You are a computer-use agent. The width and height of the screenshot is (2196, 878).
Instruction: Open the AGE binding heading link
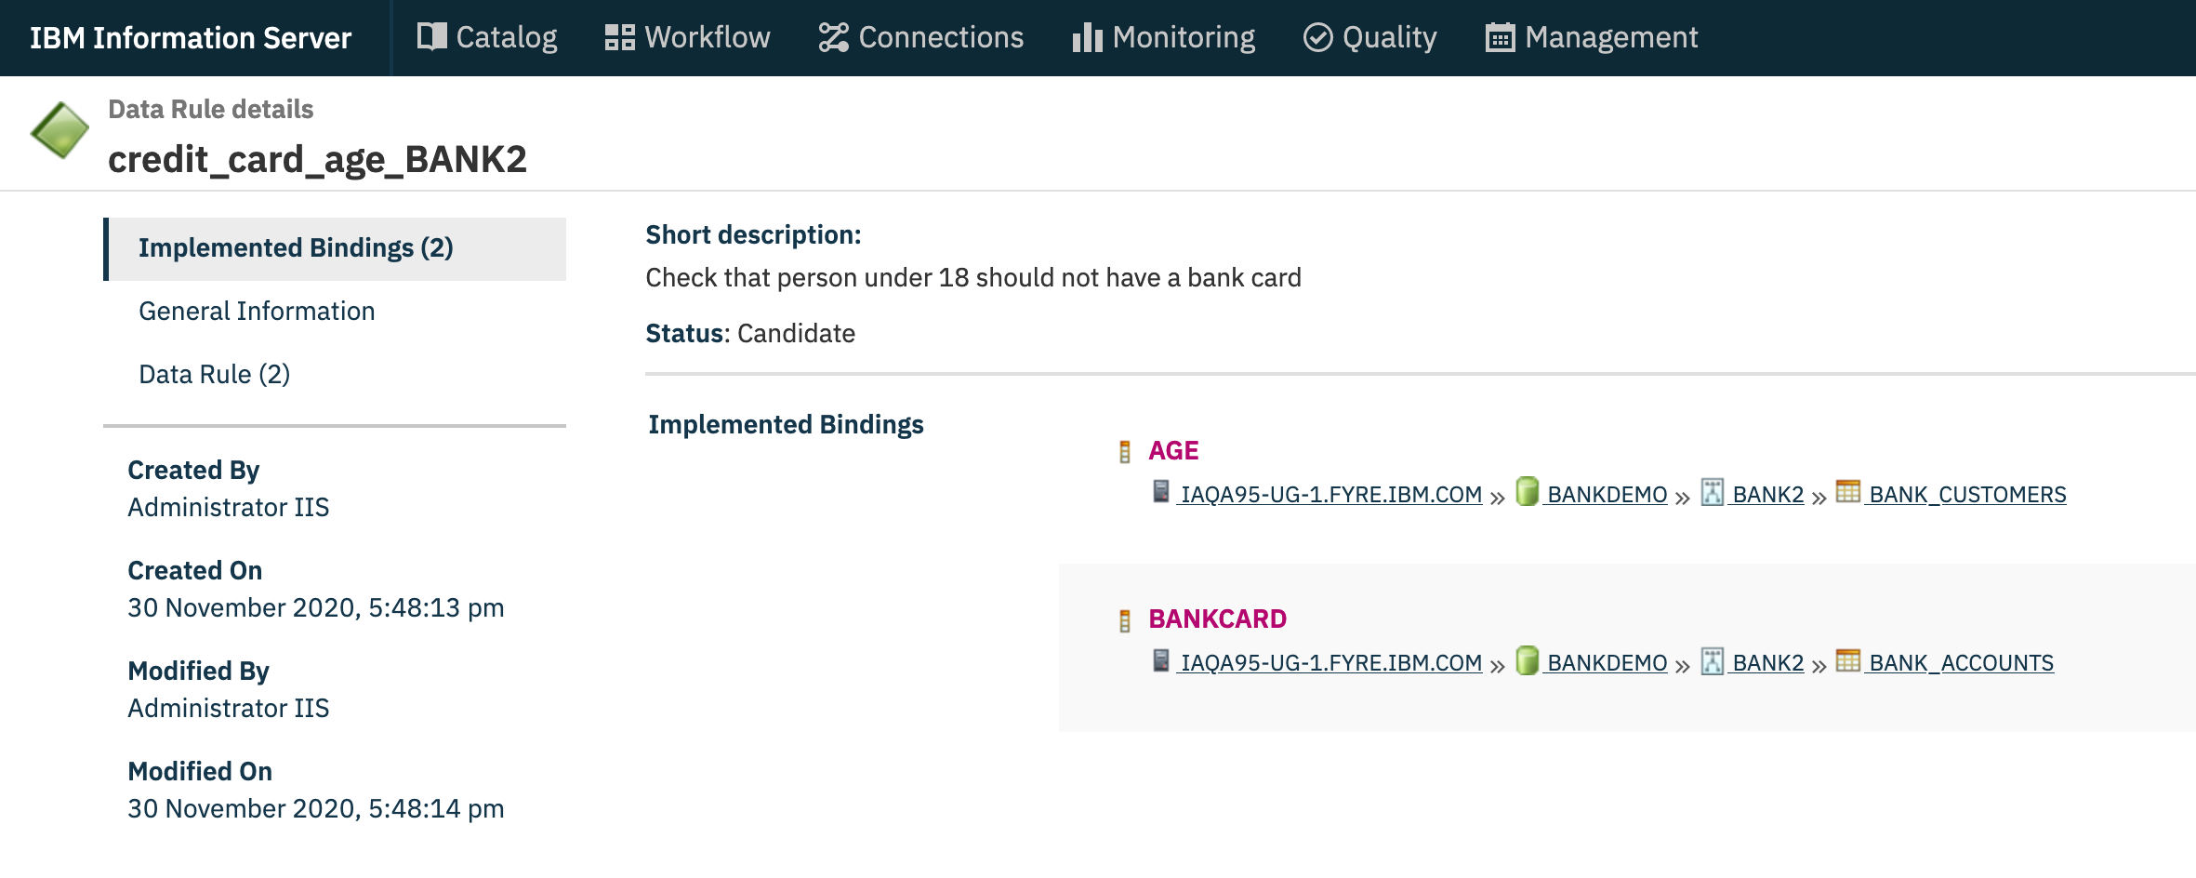pos(1173,451)
